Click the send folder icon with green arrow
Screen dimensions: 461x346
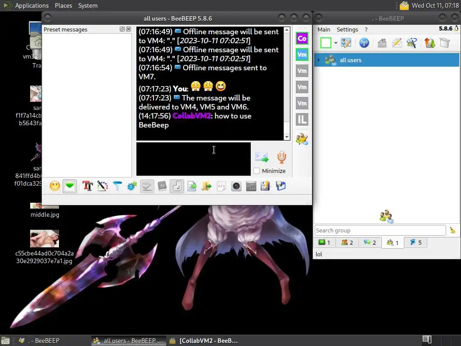click(207, 186)
